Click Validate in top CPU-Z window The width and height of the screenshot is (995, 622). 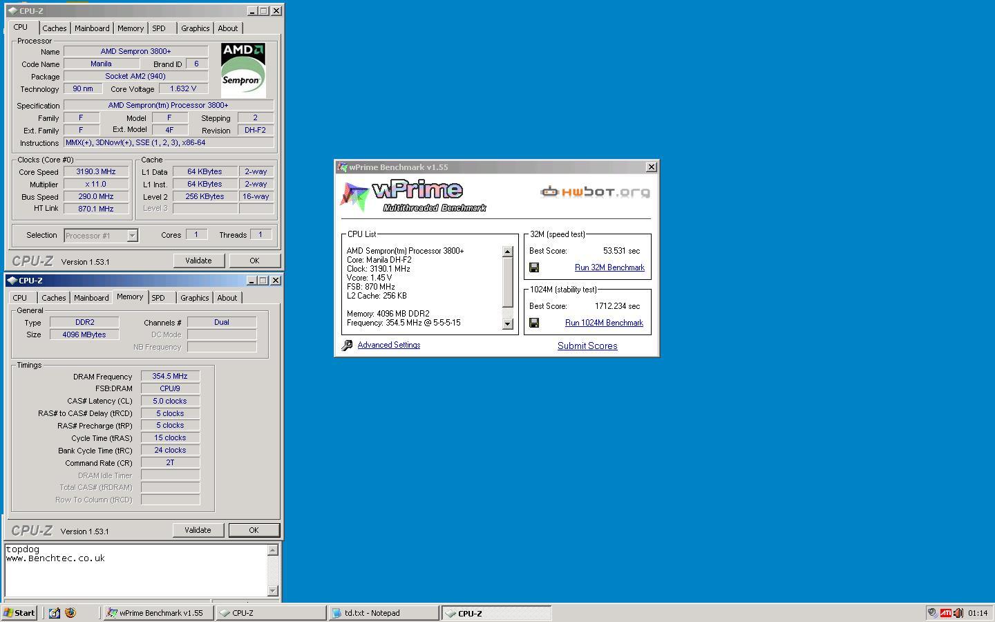tap(198, 261)
